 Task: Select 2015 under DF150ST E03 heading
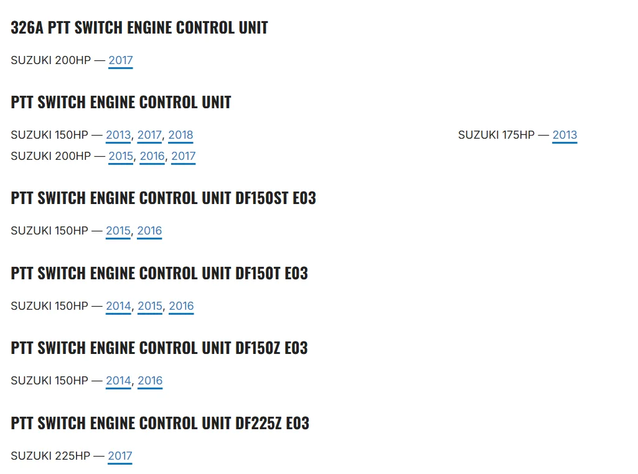pyautogui.click(x=118, y=231)
